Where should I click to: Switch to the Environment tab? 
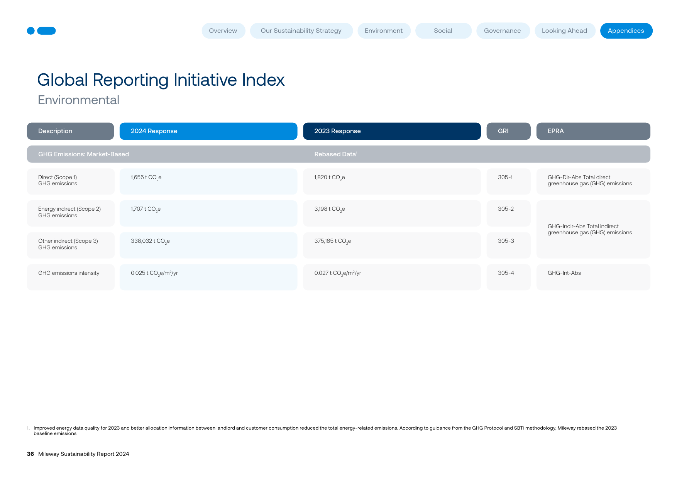pos(384,31)
